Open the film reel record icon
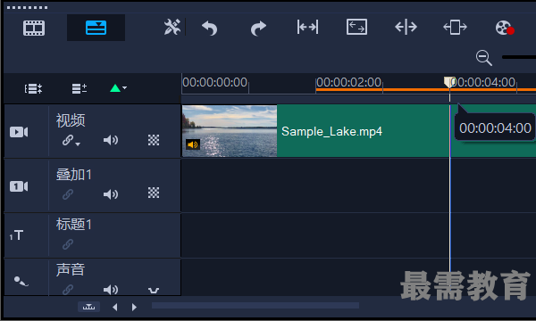The image size is (536, 321). point(505,28)
